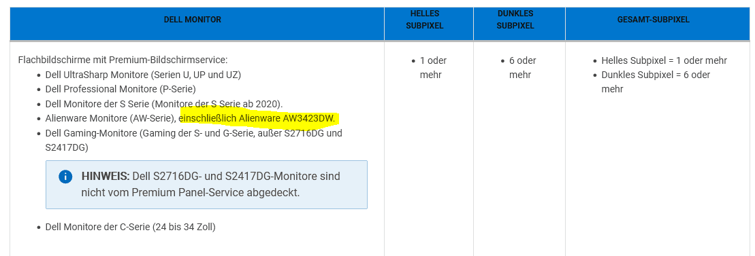
Task: Click the '1 oder mehr' bright subpixel cell
Action: pos(430,68)
